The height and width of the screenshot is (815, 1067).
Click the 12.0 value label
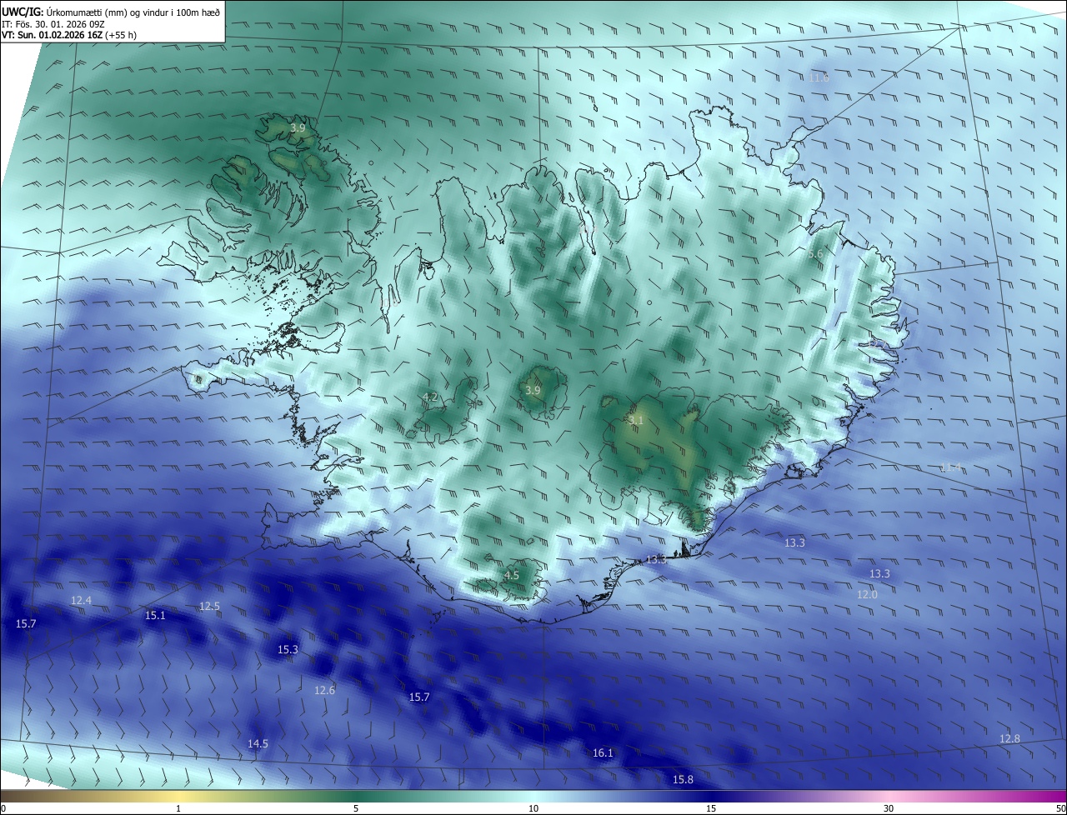867,595
